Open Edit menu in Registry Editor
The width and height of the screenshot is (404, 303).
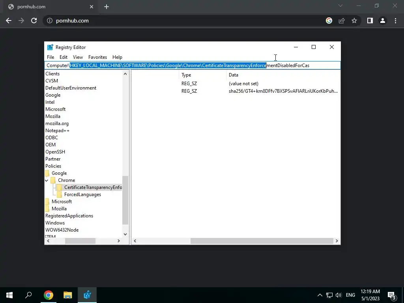64,57
